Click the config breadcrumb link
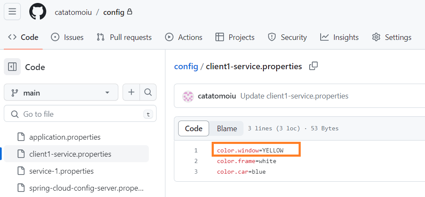Image resolution: width=425 pixels, height=197 pixels. click(x=186, y=67)
